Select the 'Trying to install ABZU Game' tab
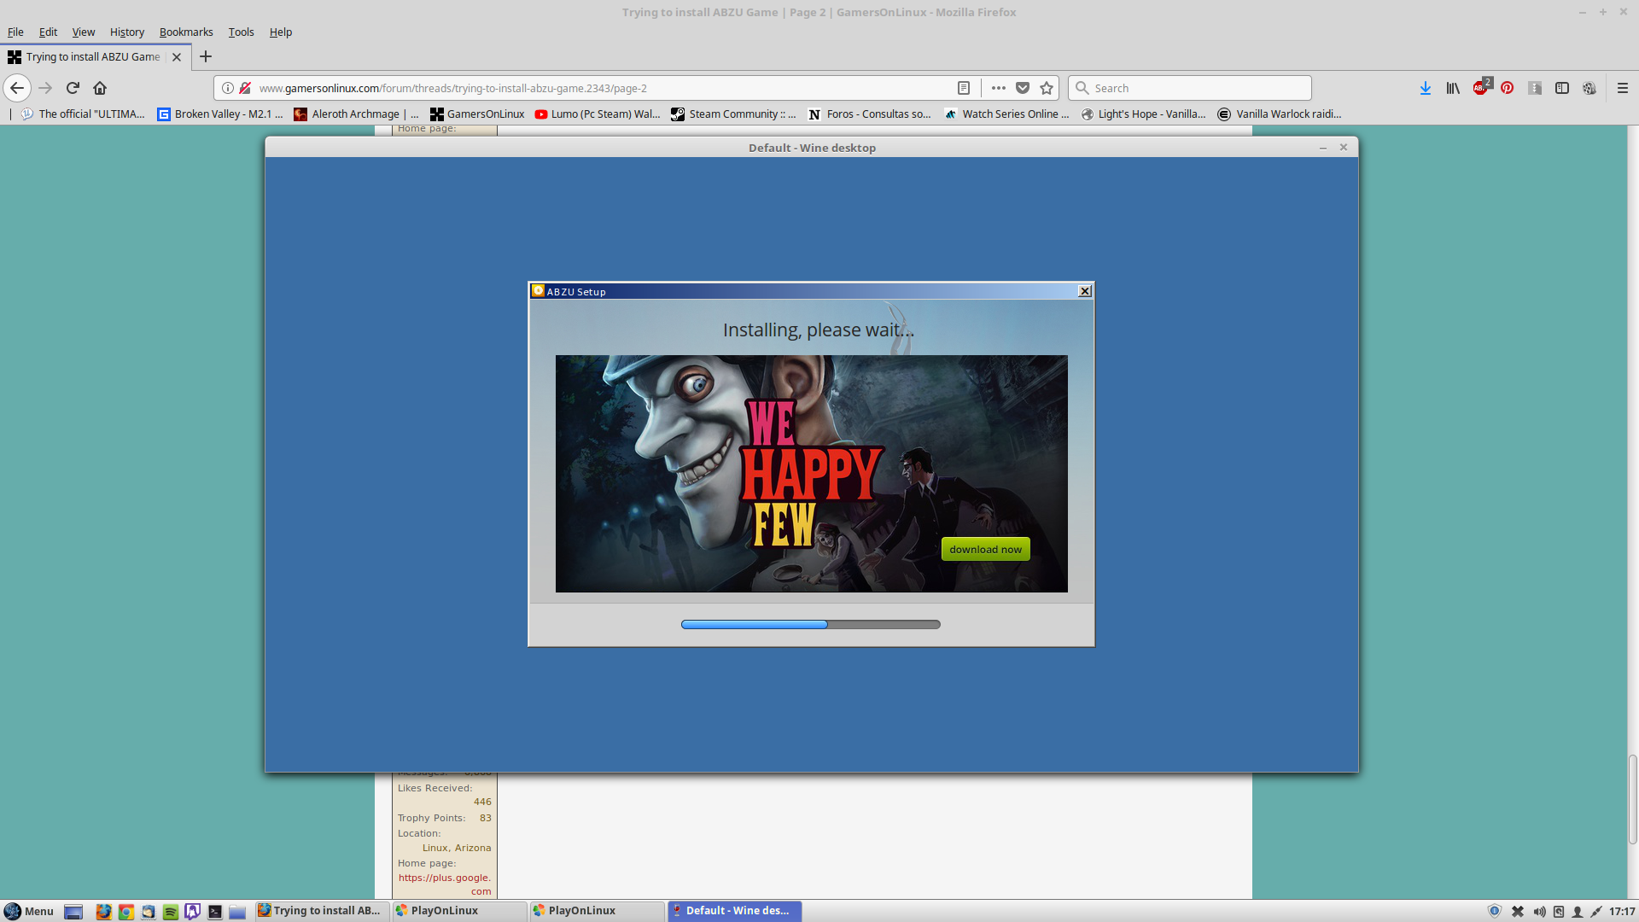This screenshot has width=1639, height=922. coord(94,57)
